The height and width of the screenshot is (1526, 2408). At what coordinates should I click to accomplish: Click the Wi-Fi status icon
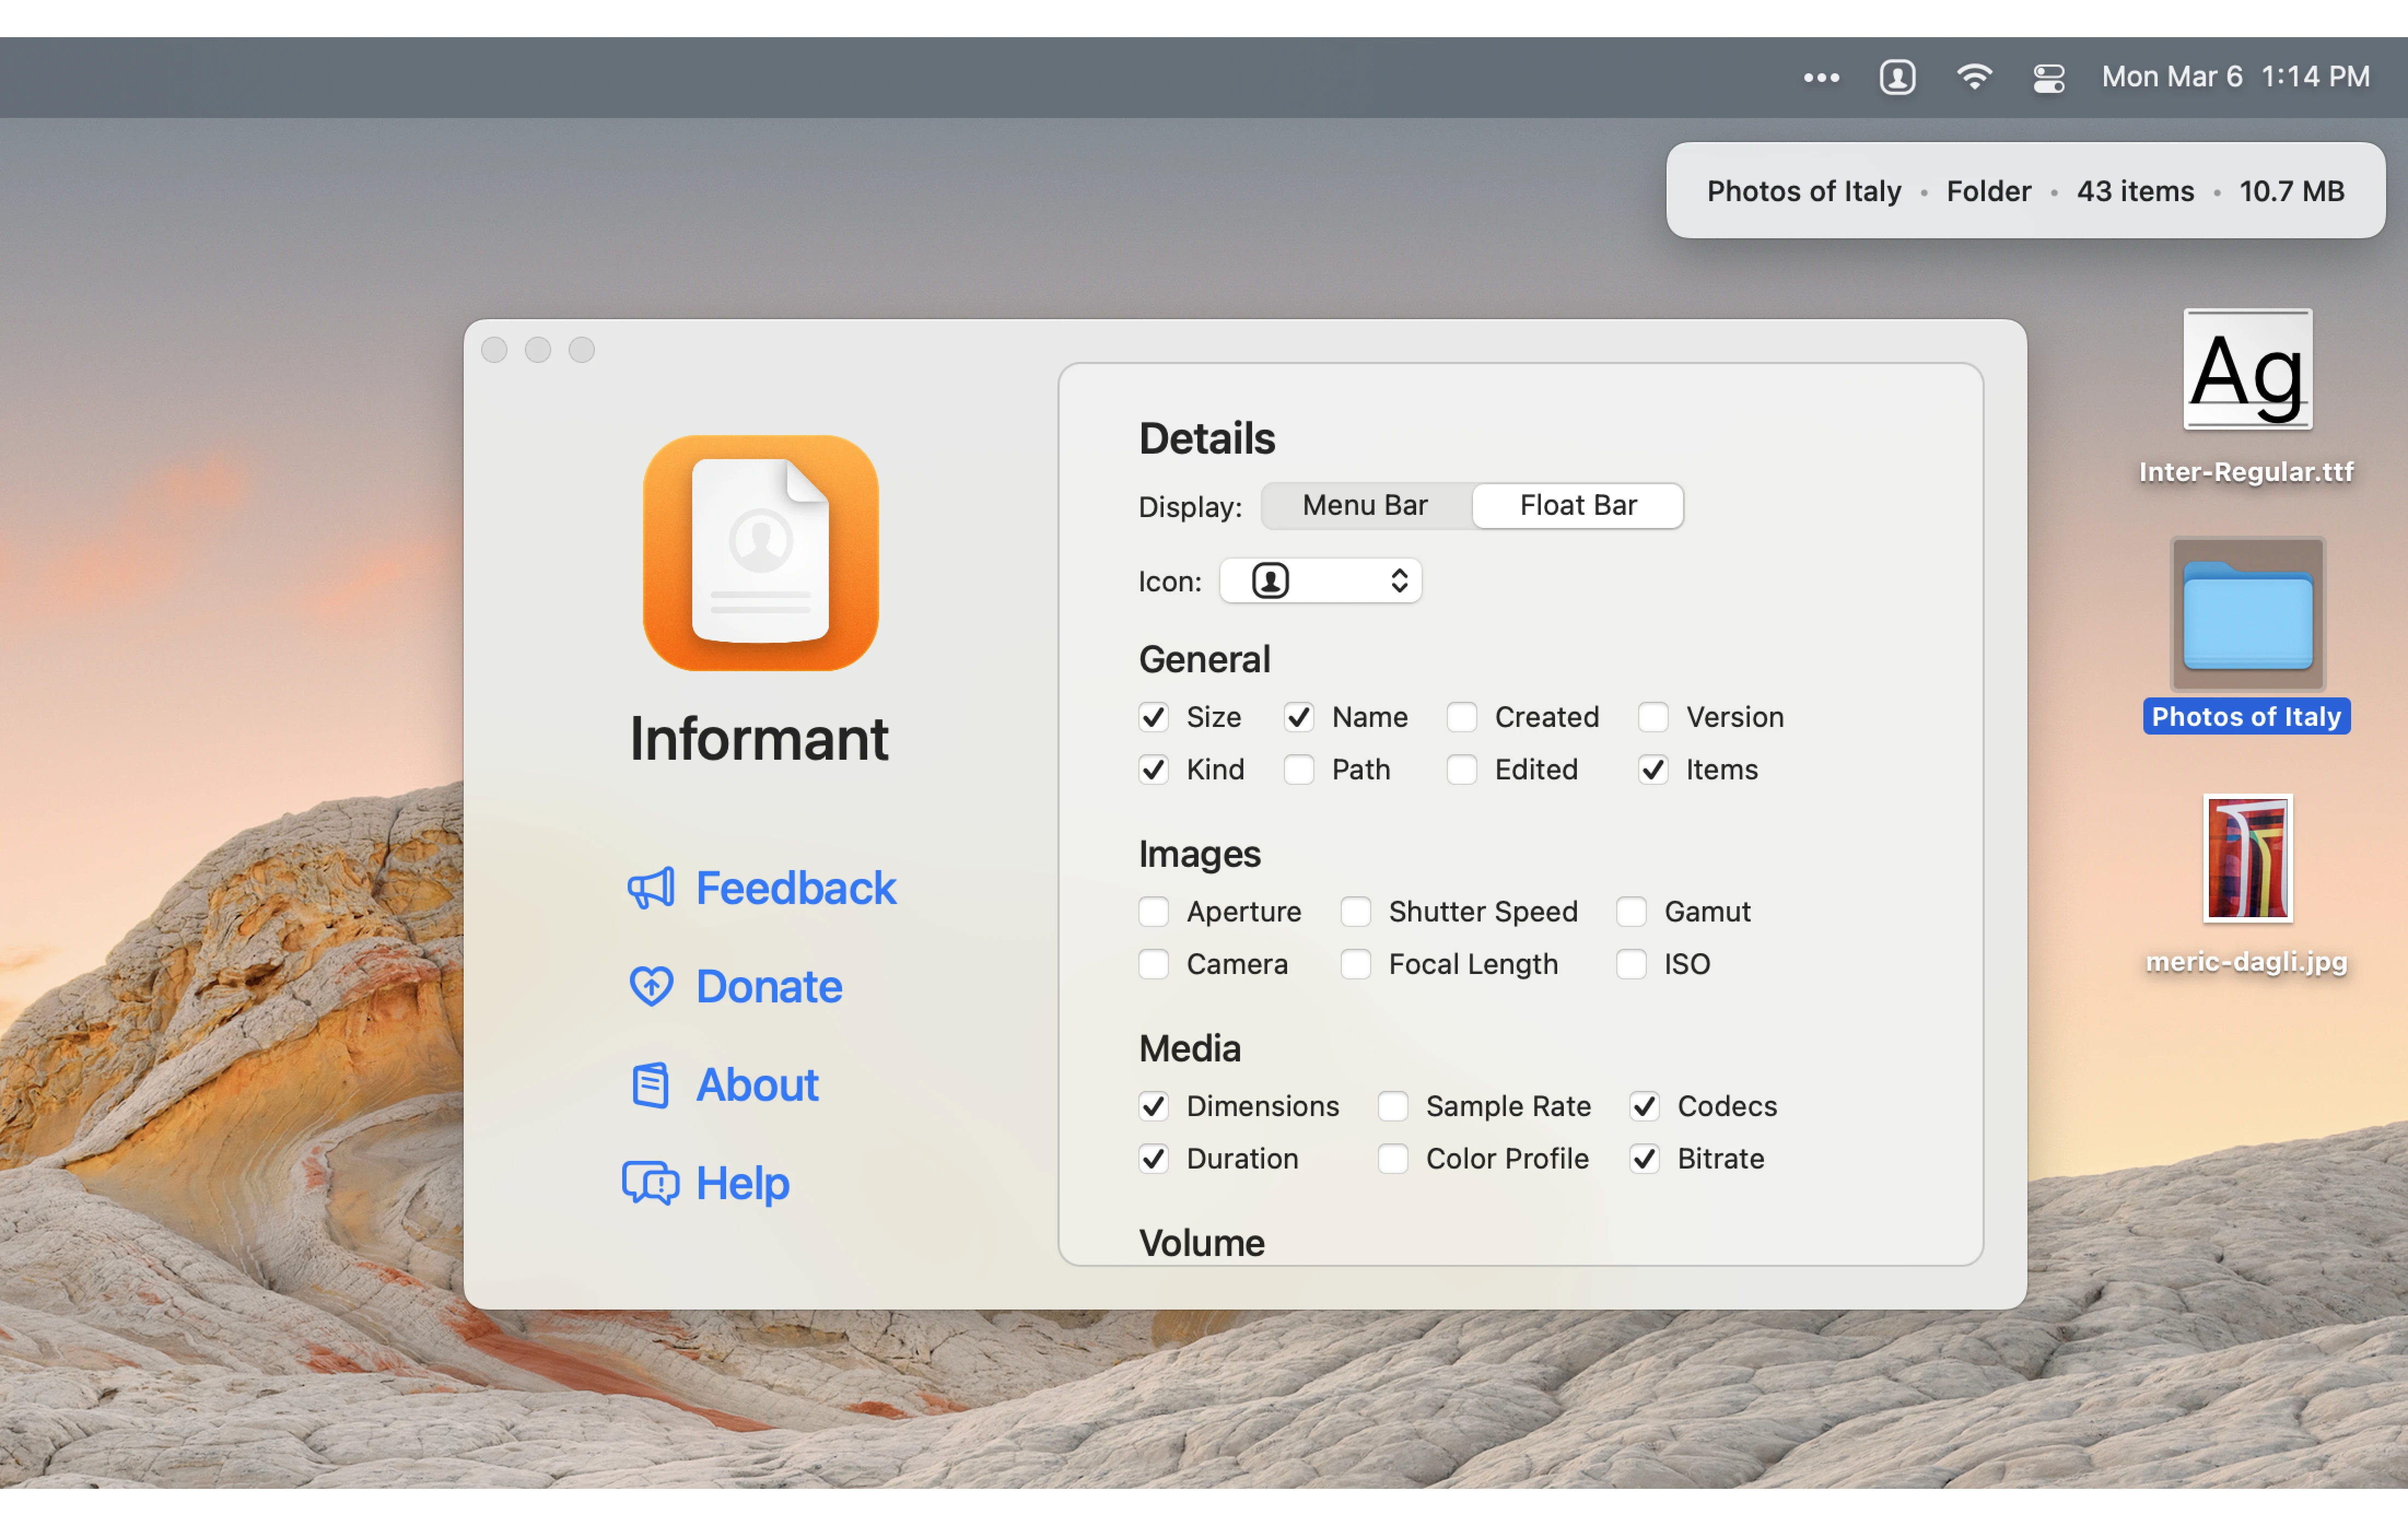click(1973, 77)
